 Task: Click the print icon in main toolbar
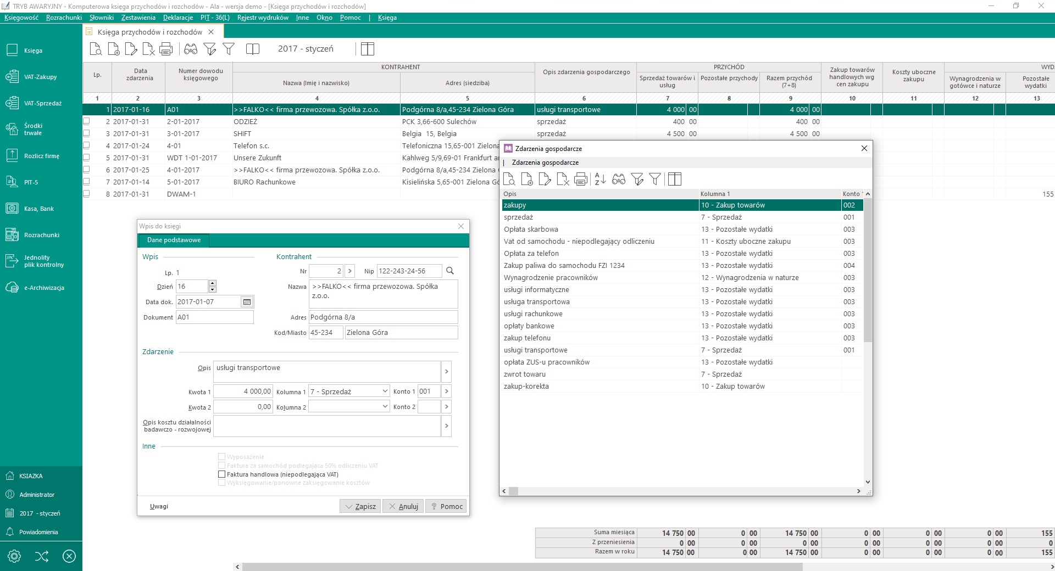coord(166,49)
